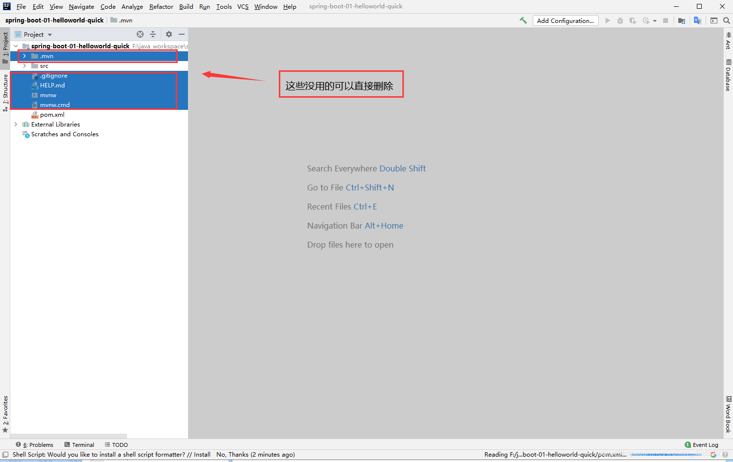This screenshot has height=462, width=733.
Task: Click the Translate icon in the toolbar
Action: pos(697,21)
